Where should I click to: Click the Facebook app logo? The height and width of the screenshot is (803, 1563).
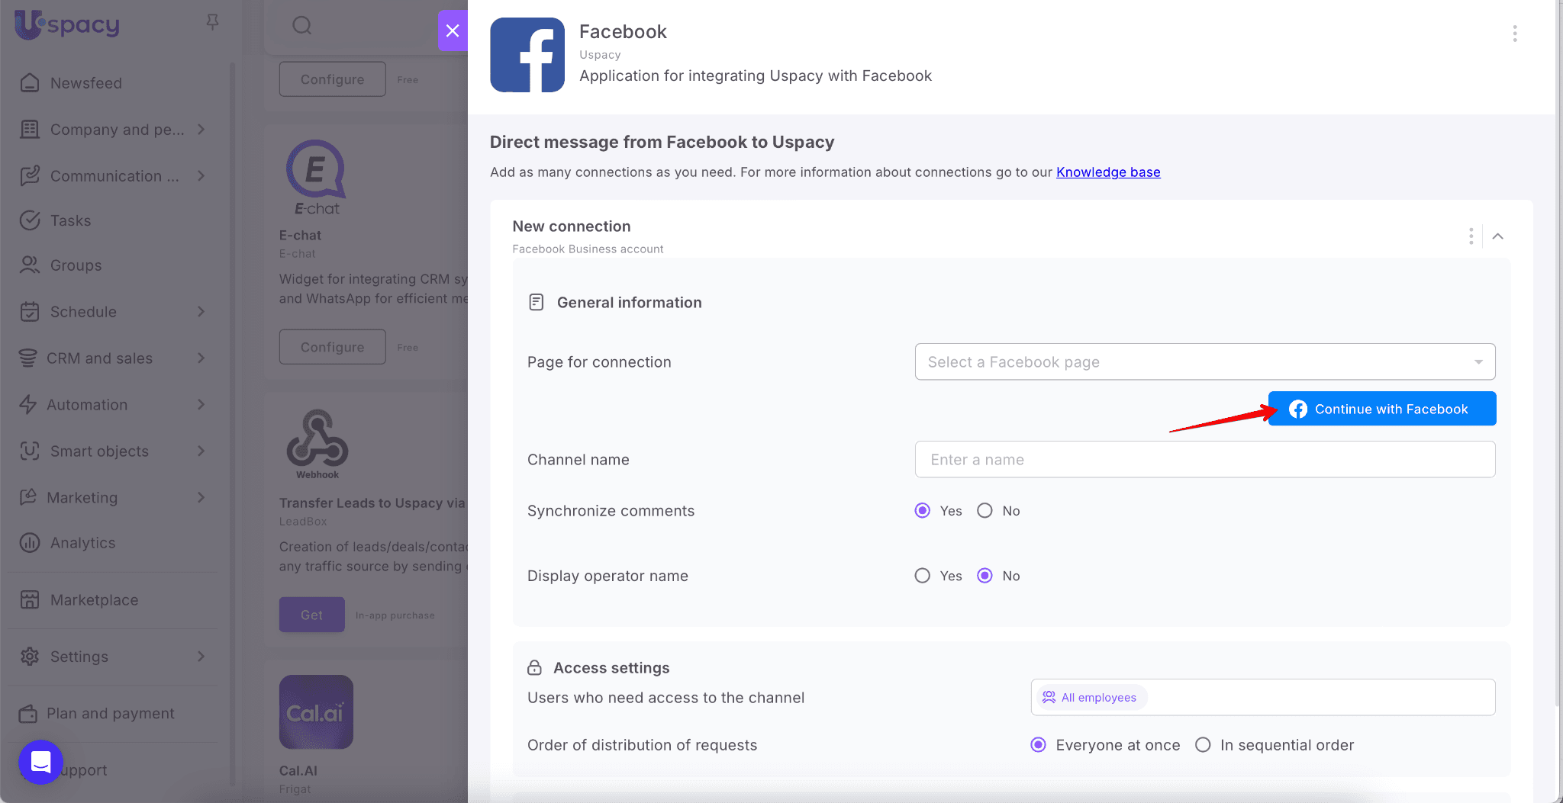[527, 55]
